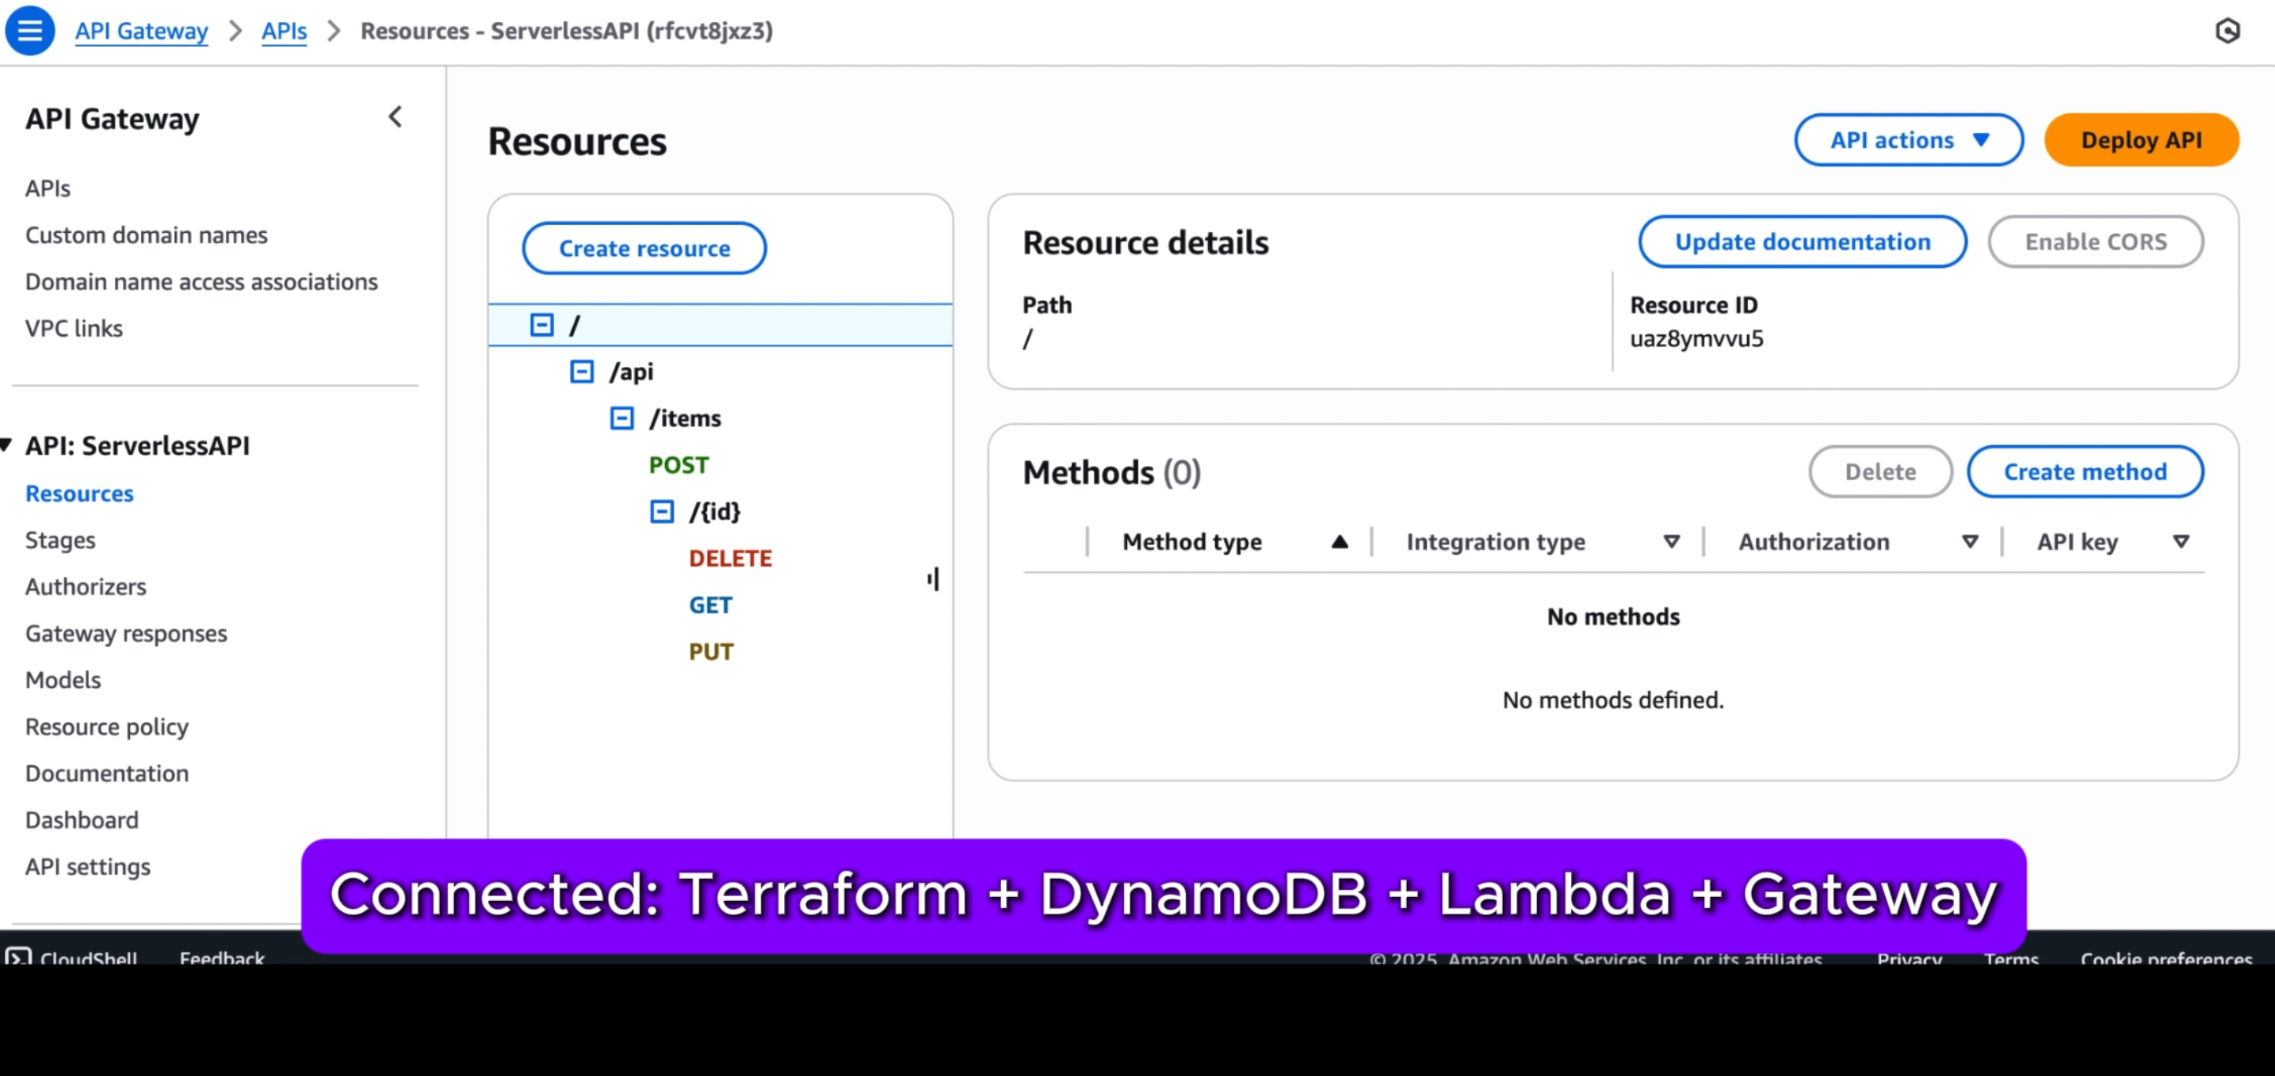Viewport: 2275px width, 1076px height.
Task: Click the Create method button
Action: point(2084,472)
